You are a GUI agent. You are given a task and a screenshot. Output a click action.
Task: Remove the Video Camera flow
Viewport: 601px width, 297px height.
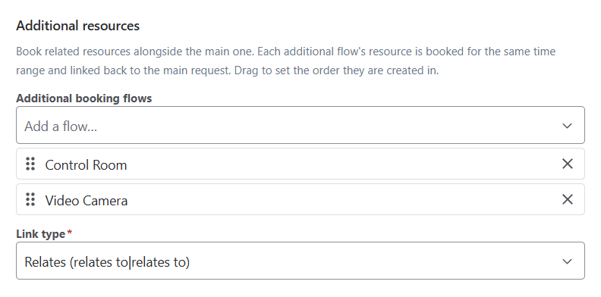(568, 199)
